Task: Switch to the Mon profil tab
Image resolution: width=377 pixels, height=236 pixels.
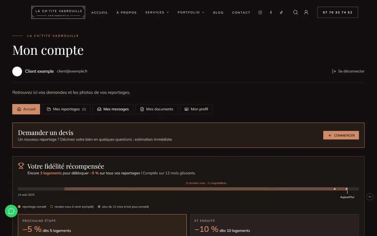Action: point(196,109)
